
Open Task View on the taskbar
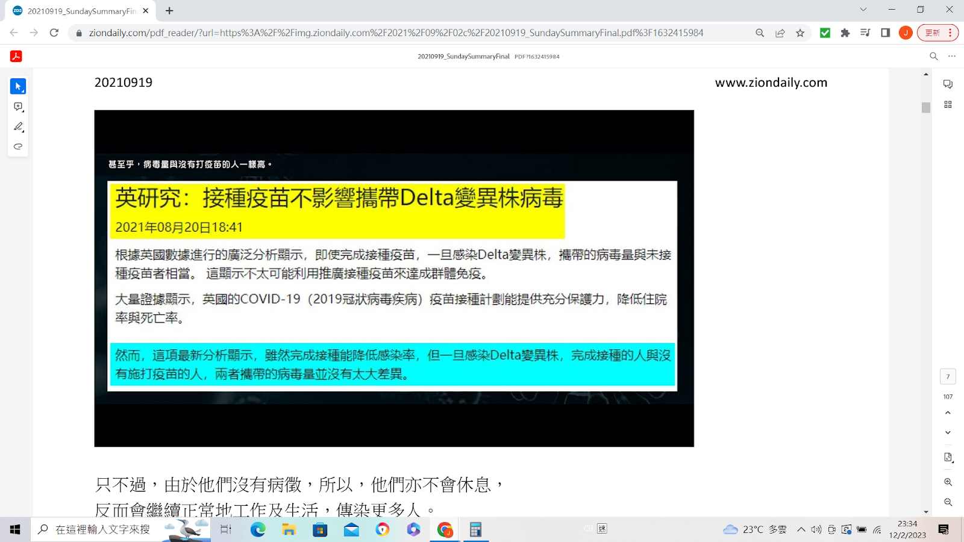point(226,529)
